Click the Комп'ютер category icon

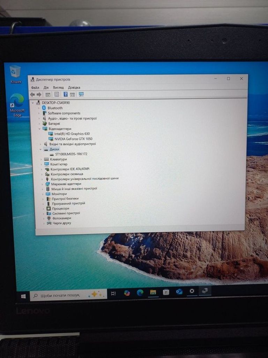[x=47, y=164]
